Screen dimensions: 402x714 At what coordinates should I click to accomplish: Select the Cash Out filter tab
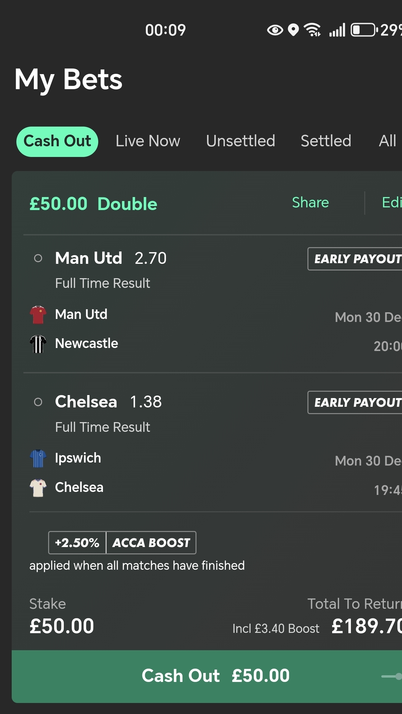57,142
